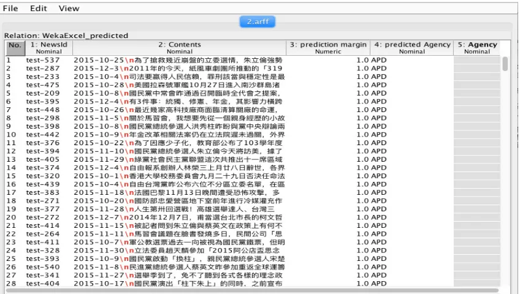Click the Contents cell starting 2015-10-1
The height and width of the screenshot is (294, 520).
[x=180, y=176]
